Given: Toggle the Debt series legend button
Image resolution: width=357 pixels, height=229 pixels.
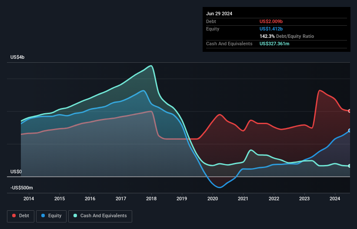Looking at the screenshot, I should [21, 216].
